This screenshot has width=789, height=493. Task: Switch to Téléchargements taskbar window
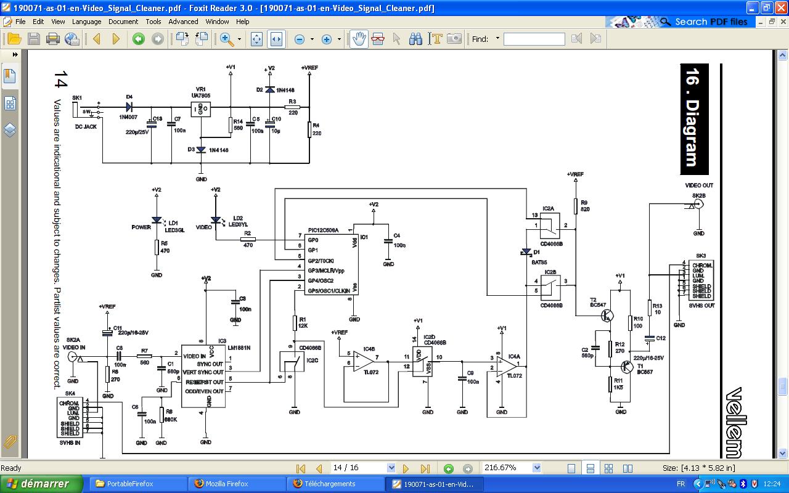337,484
